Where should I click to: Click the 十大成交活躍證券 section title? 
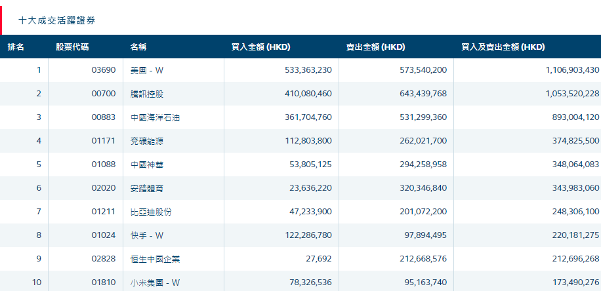[56, 21]
